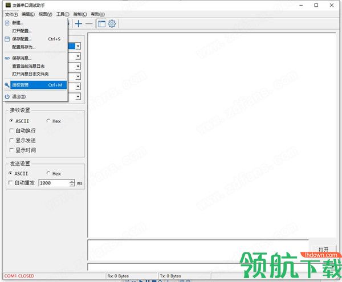This screenshot has width=342, height=282.
Task: Open the 视图(V) menu
Action: [46, 14]
